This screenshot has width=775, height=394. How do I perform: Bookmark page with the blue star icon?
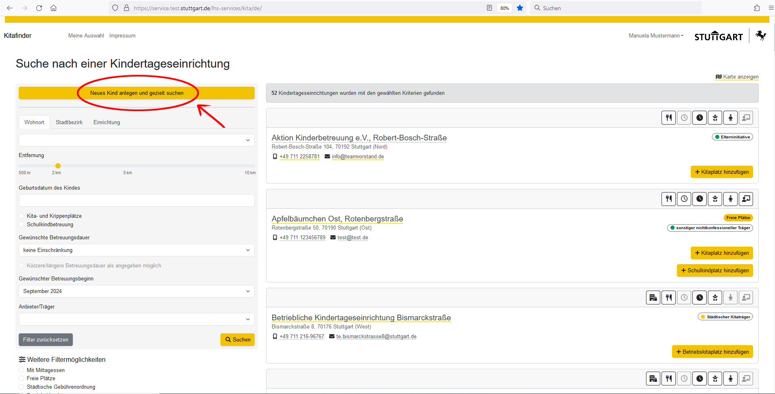point(520,8)
